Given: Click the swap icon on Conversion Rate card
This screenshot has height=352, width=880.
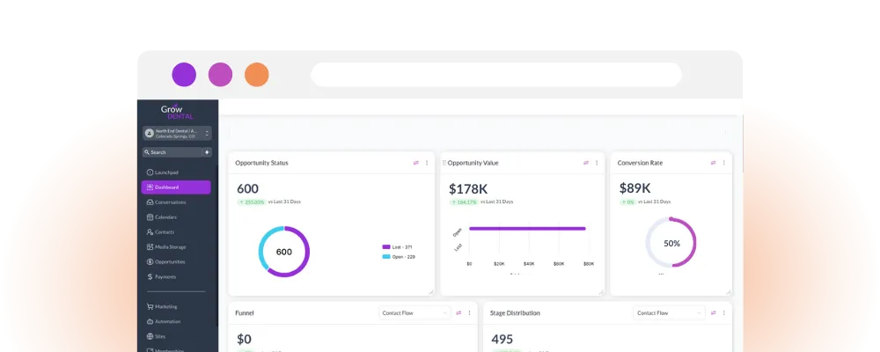Looking at the screenshot, I should point(714,163).
